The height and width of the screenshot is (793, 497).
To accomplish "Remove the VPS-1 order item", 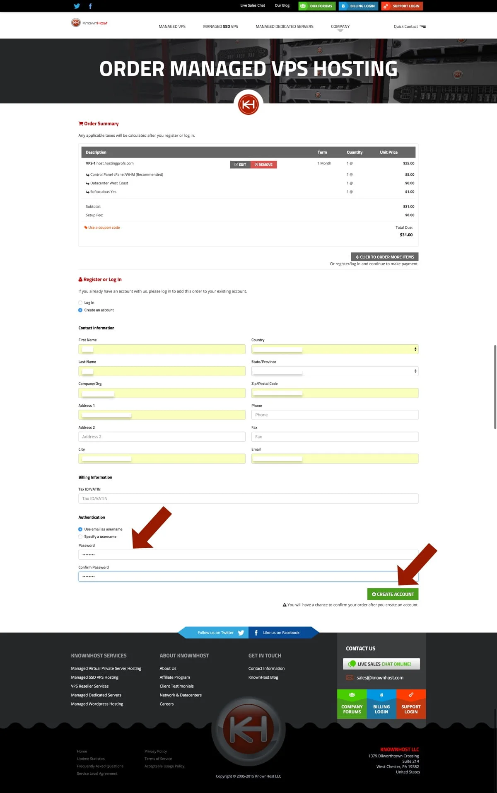I will [x=264, y=164].
